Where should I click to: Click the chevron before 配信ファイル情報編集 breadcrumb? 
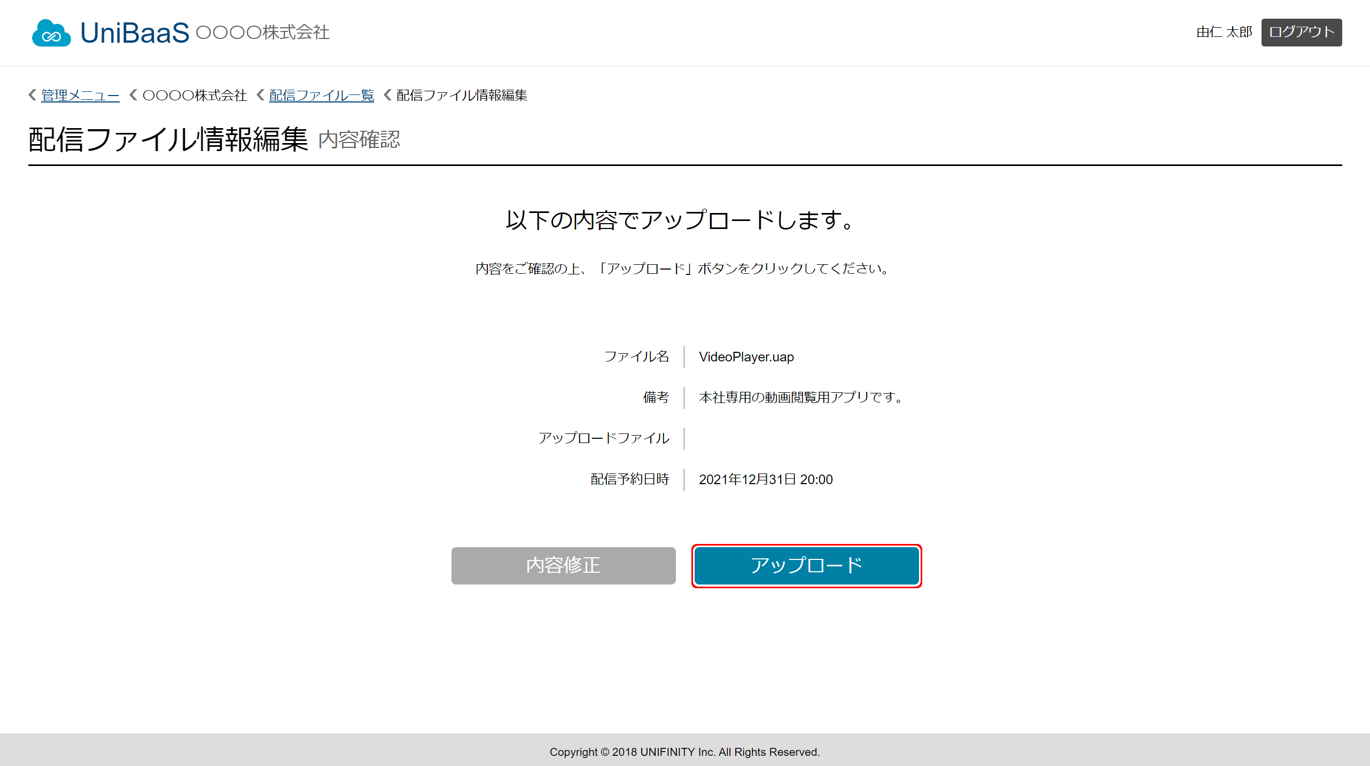coord(388,95)
